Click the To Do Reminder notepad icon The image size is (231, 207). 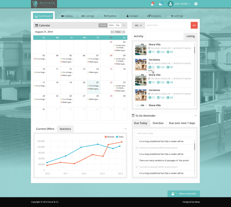point(133,116)
